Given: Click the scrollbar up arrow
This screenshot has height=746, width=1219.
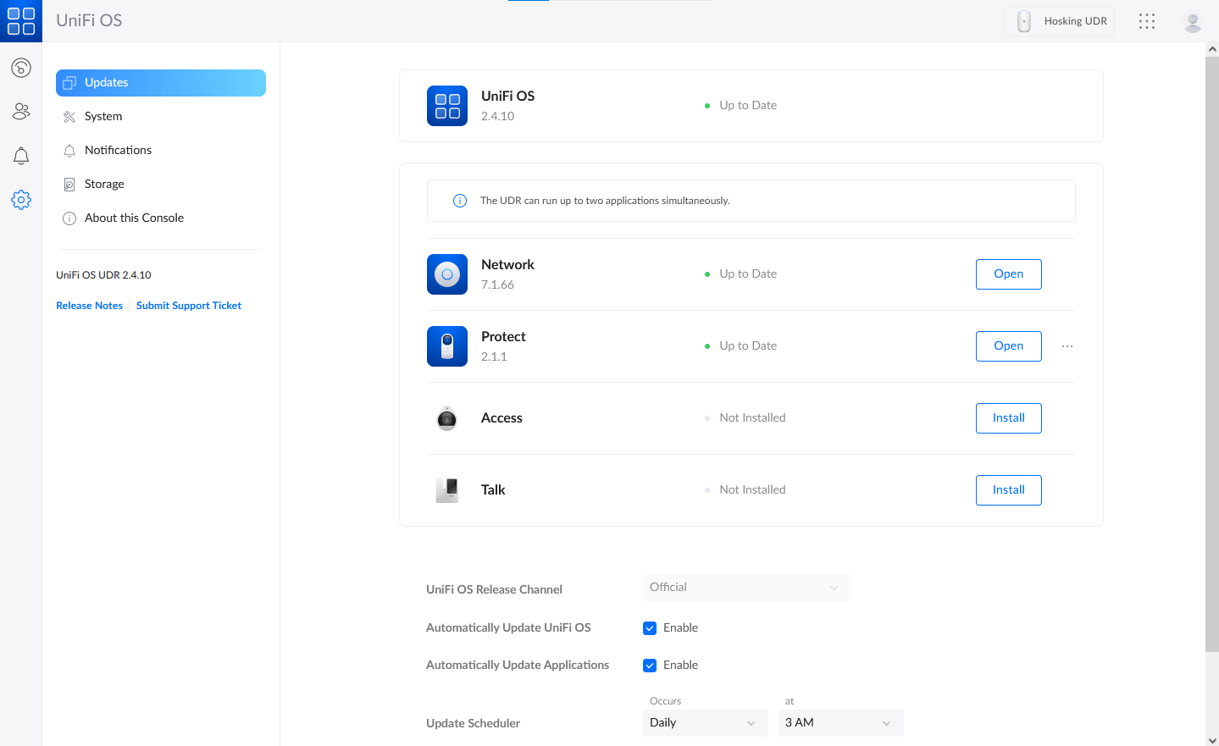Looking at the screenshot, I should (x=1212, y=49).
